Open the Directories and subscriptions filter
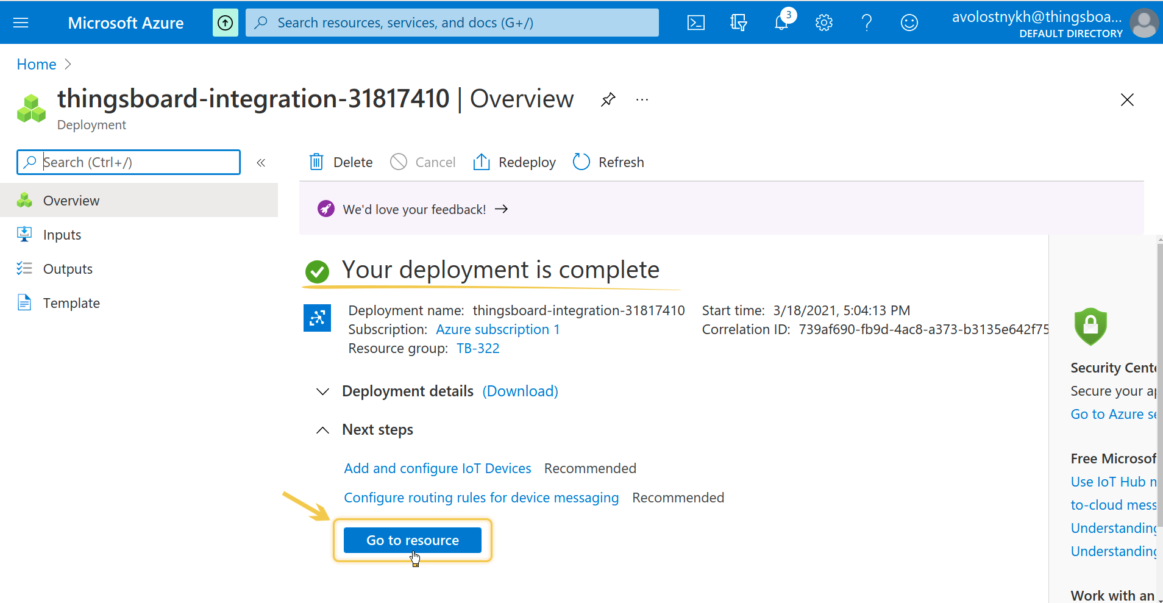Image resolution: width=1163 pixels, height=603 pixels. click(x=738, y=23)
